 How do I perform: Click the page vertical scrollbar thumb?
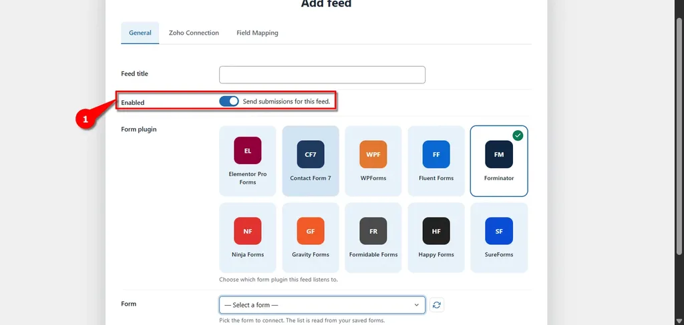pyautogui.click(x=679, y=137)
